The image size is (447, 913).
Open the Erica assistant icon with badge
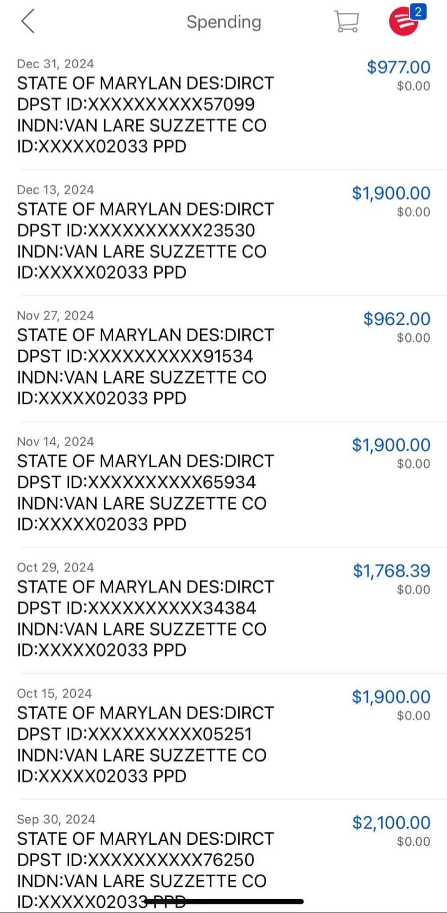point(405,21)
